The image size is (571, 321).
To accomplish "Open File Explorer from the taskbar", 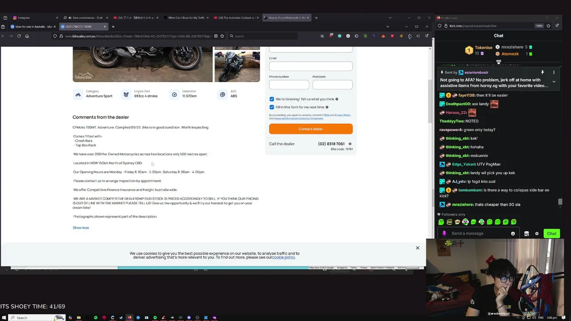I will point(79,317).
